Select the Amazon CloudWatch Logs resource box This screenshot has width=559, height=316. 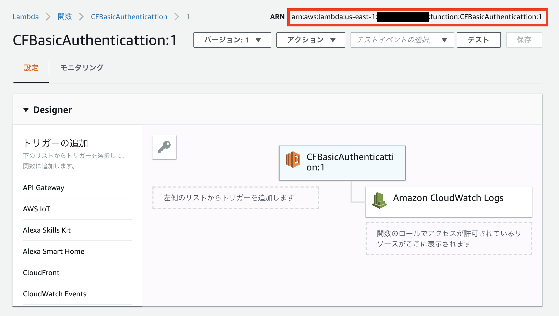tap(448, 202)
